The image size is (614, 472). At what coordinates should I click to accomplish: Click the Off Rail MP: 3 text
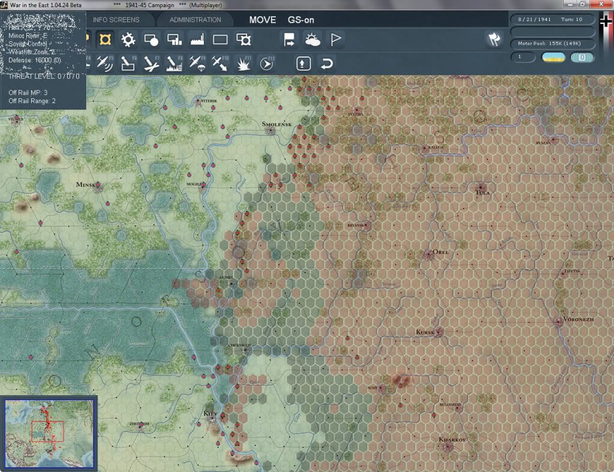pos(28,92)
